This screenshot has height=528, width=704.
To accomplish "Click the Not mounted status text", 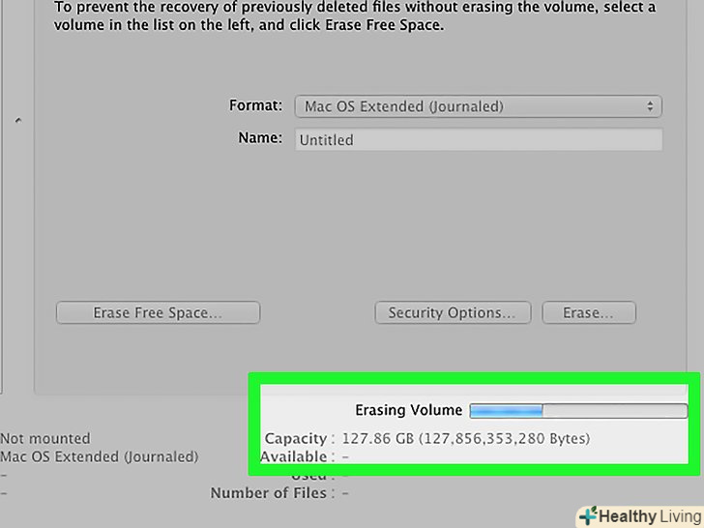I will (x=45, y=438).
